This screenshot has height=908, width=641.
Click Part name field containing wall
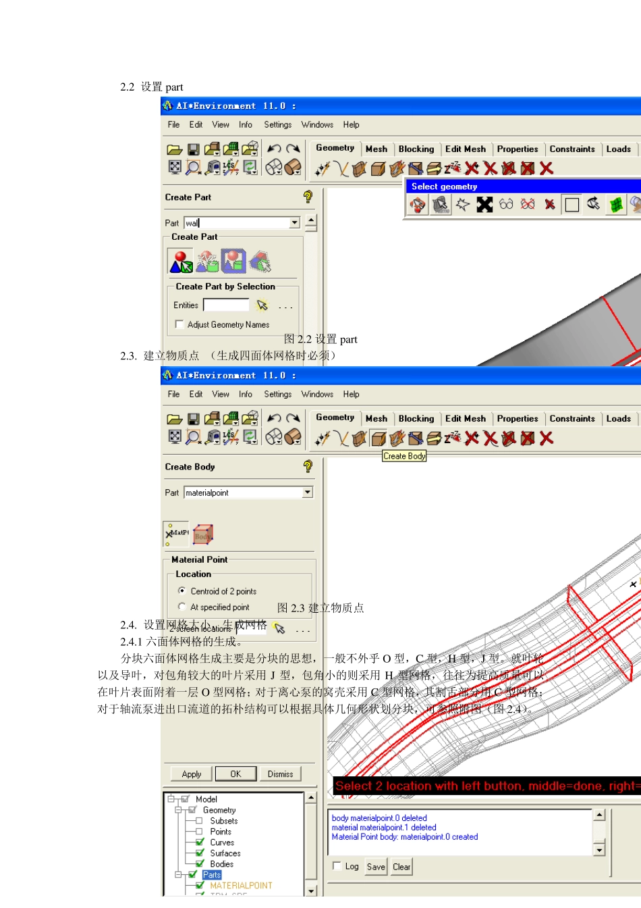[x=237, y=223]
